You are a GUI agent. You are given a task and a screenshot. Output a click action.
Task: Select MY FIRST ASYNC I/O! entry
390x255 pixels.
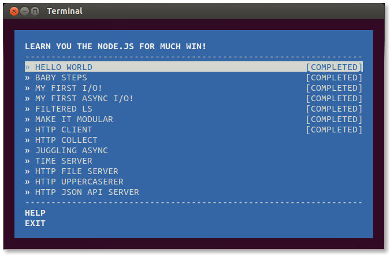coord(194,98)
